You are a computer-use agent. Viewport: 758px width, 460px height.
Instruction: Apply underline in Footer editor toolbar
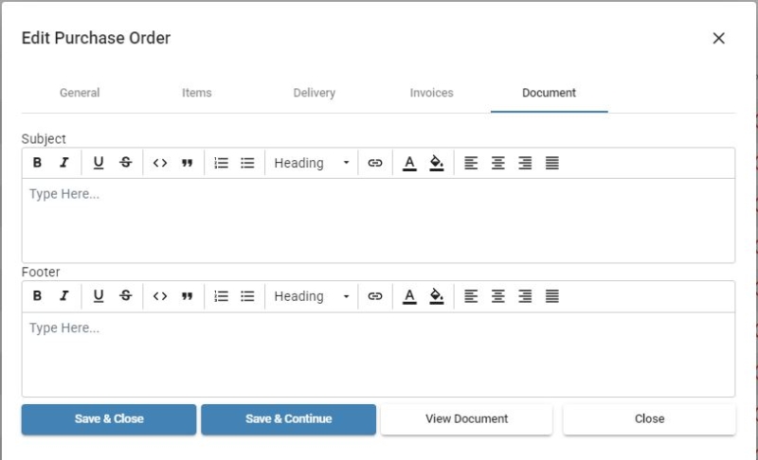tap(99, 296)
